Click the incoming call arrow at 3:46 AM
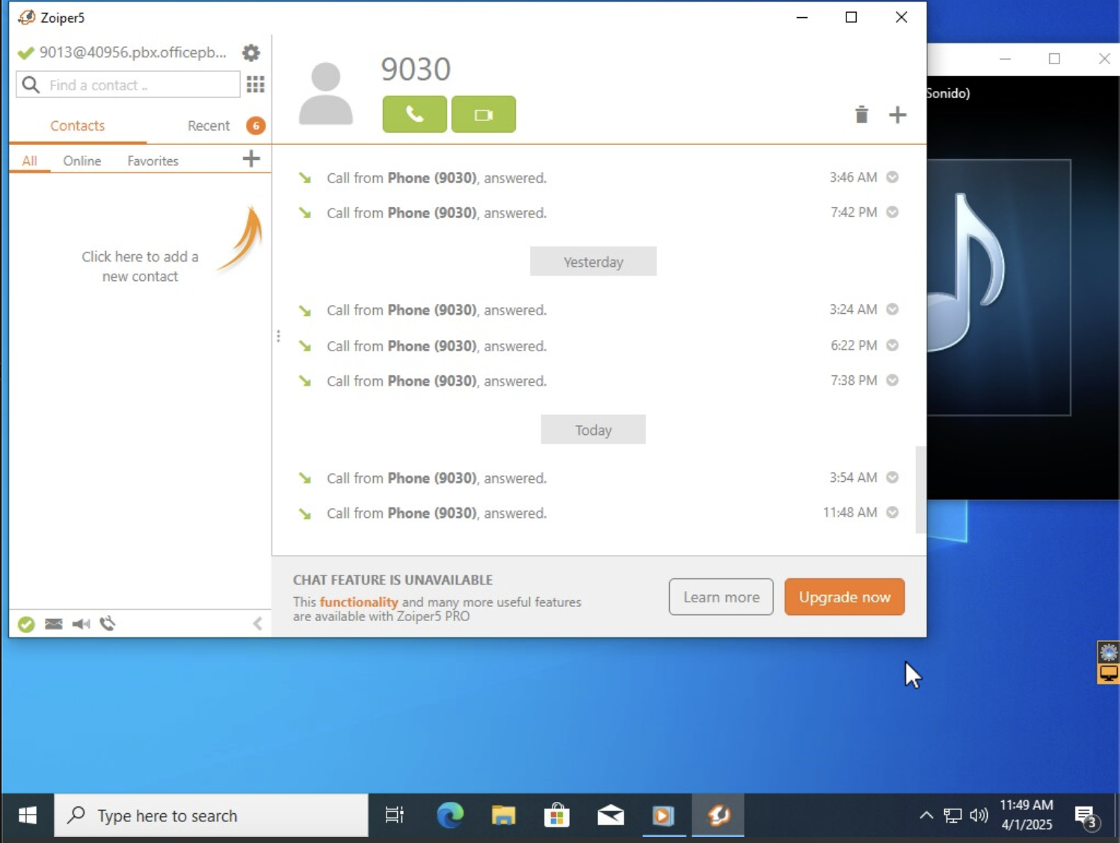The image size is (1120, 843). click(x=305, y=178)
